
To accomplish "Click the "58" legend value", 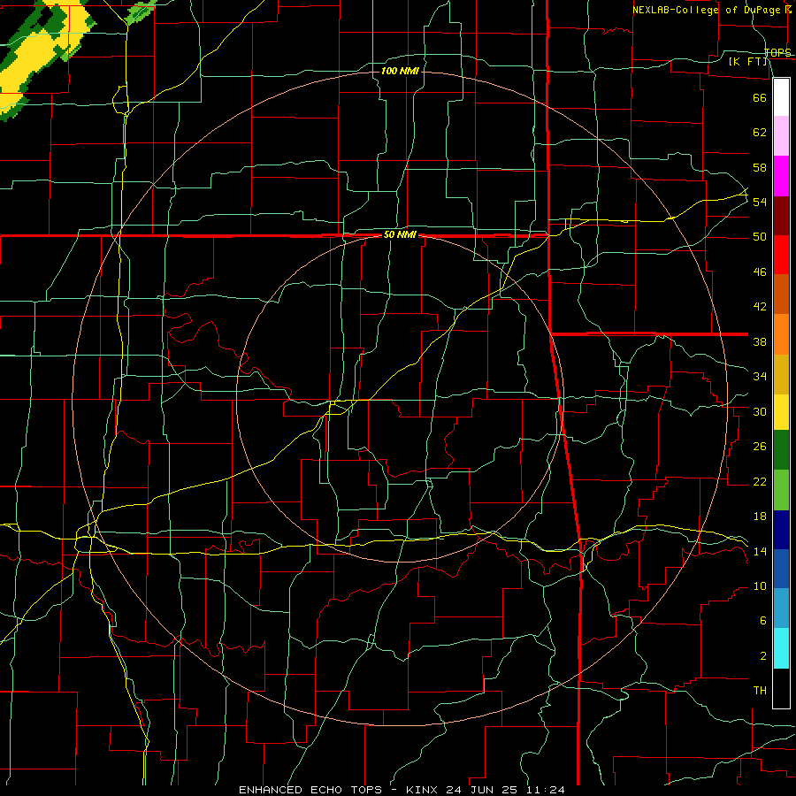I will pos(760,167).
